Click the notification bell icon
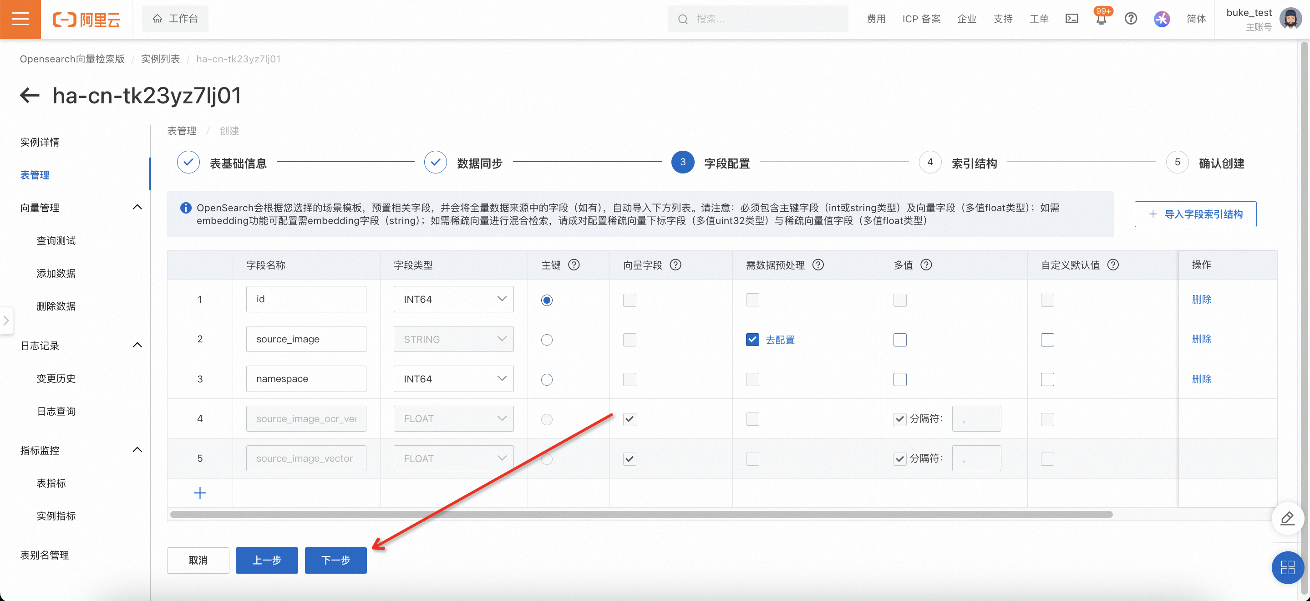1310x601 pixels. pos(1101,19)
